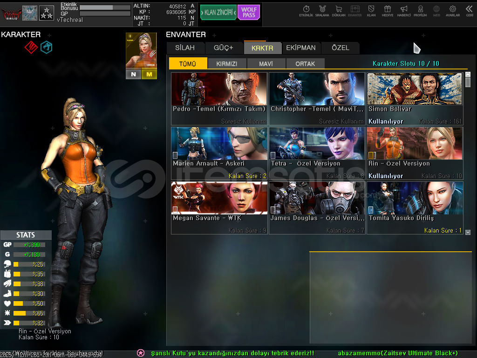Click the helmet head stat icon
This screenshot has height=358, width=477.
[x=7, y=264]
